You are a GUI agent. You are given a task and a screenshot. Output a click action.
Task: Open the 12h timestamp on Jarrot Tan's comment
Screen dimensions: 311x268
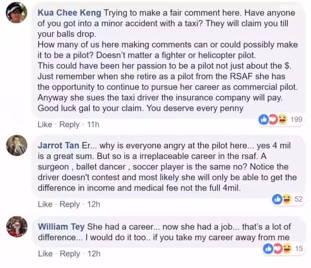94,204
